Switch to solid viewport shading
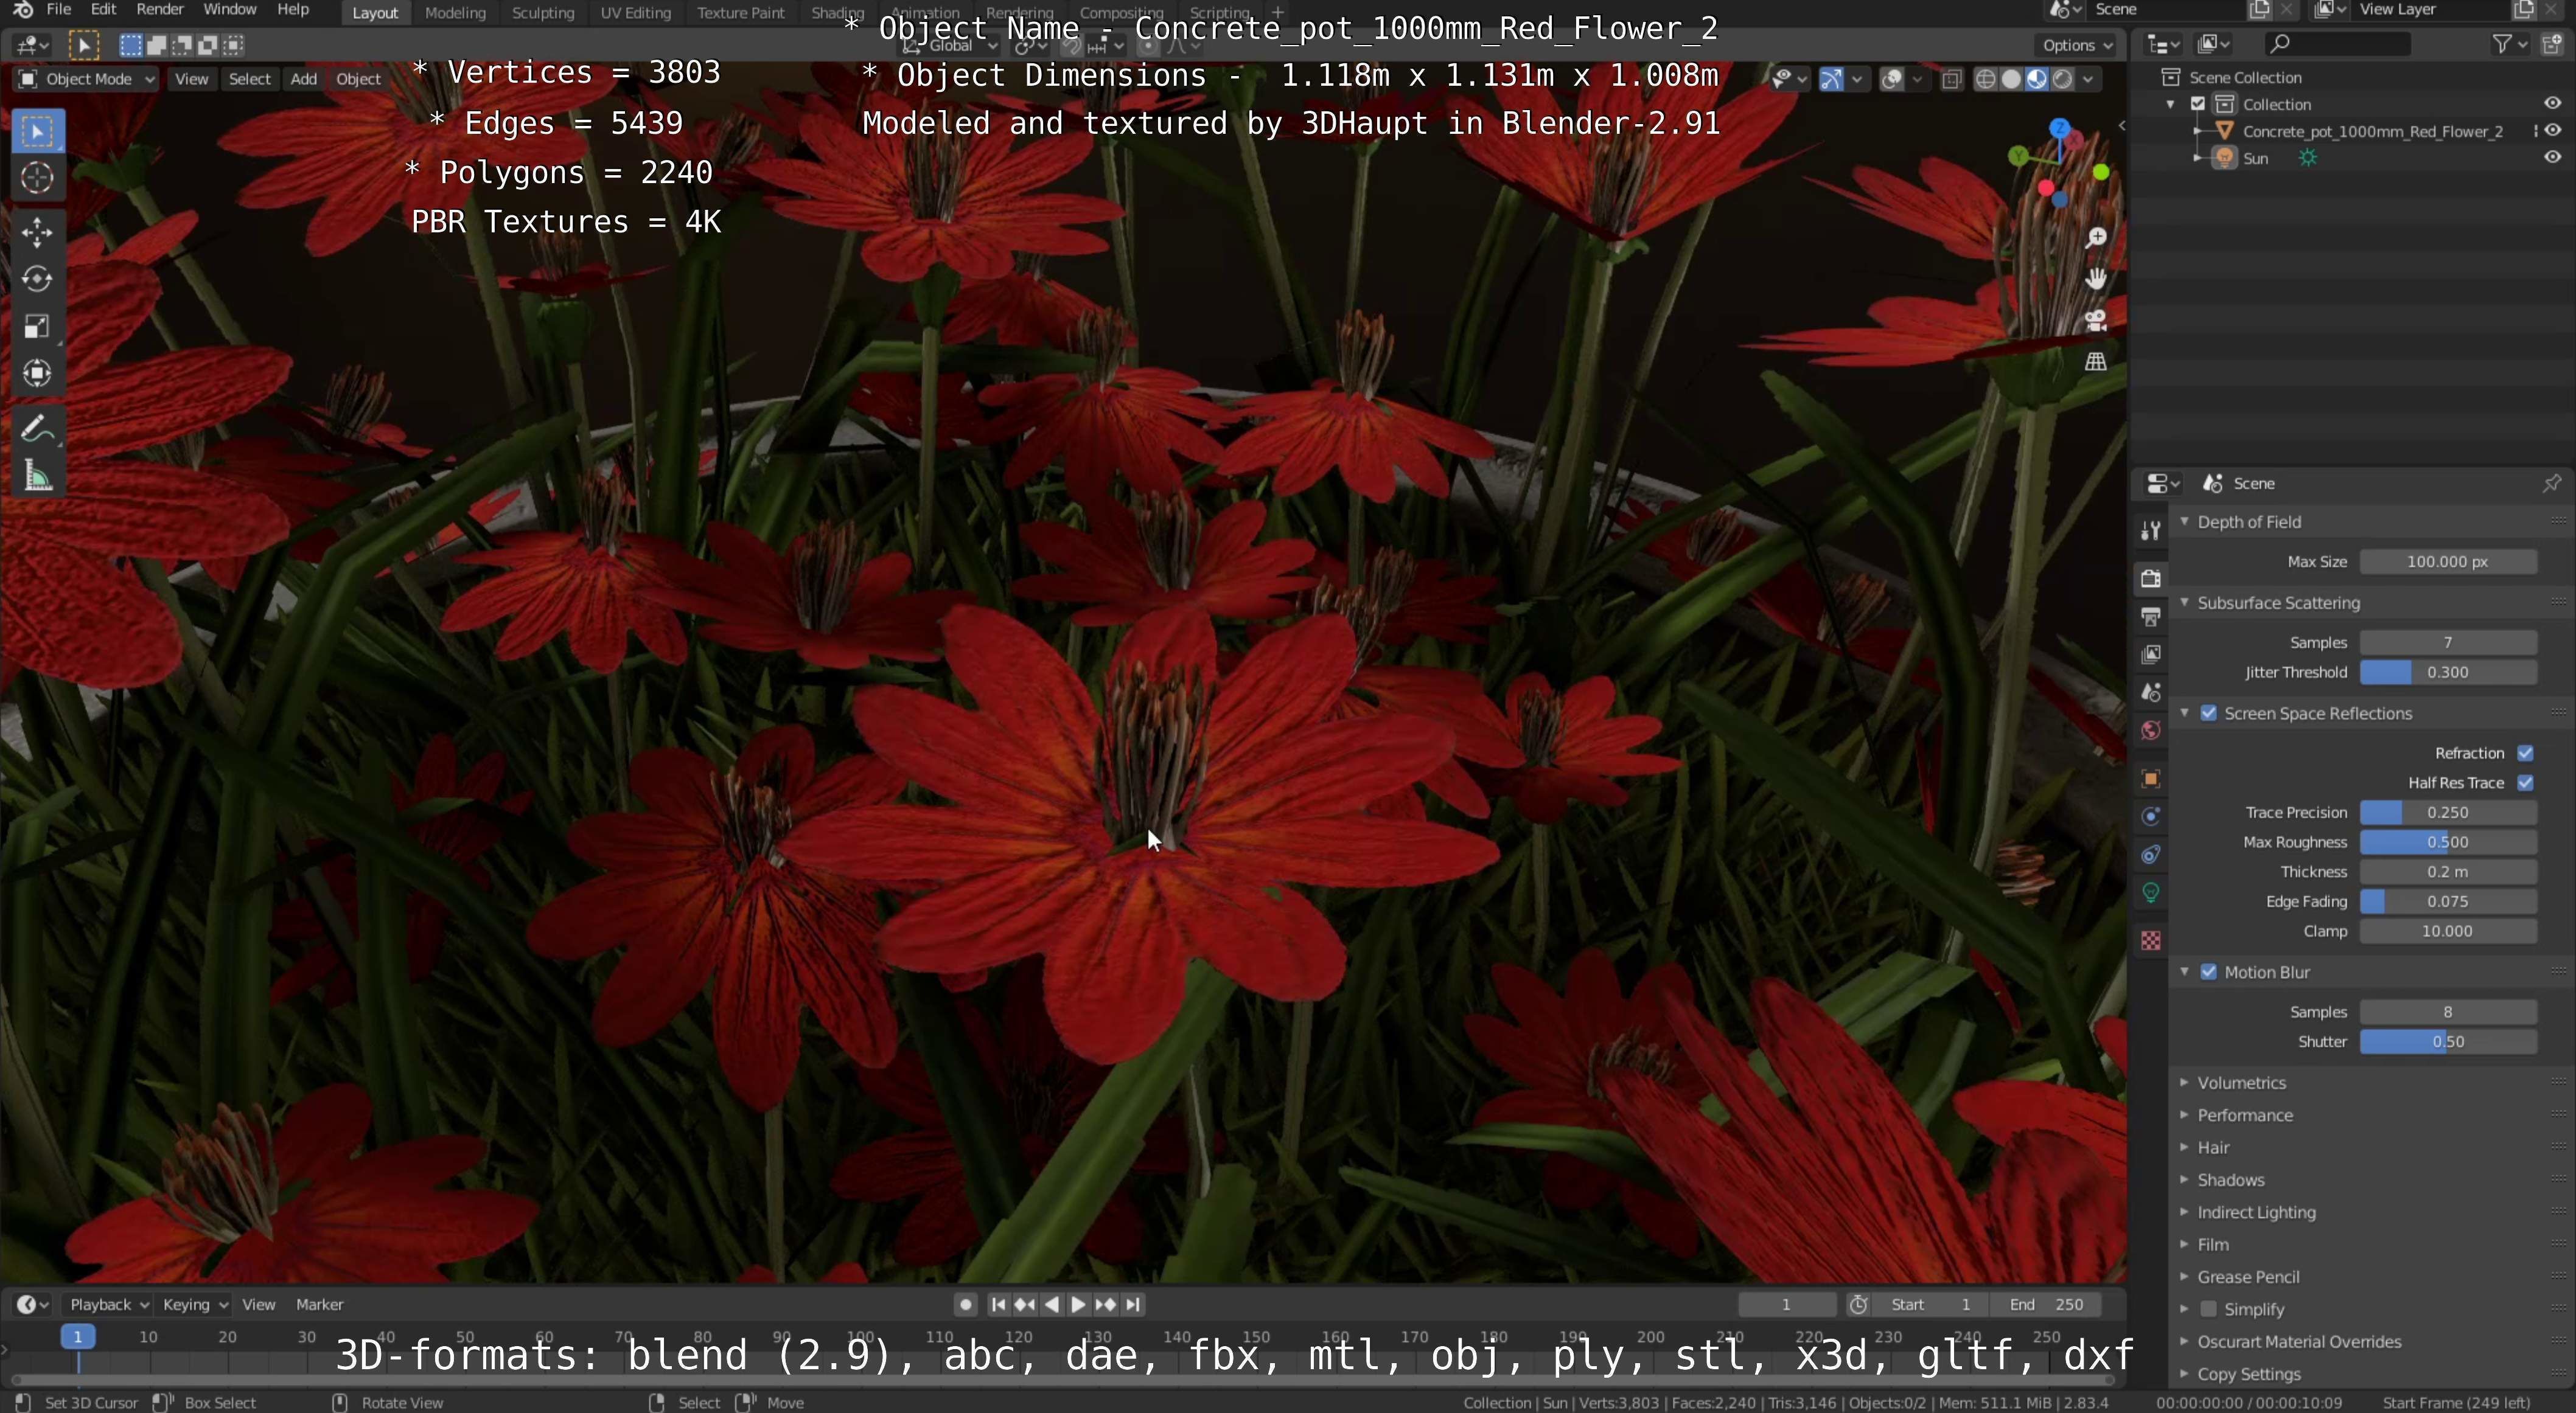This screenshot has height=1413, width=2576. pos(2011,79)
